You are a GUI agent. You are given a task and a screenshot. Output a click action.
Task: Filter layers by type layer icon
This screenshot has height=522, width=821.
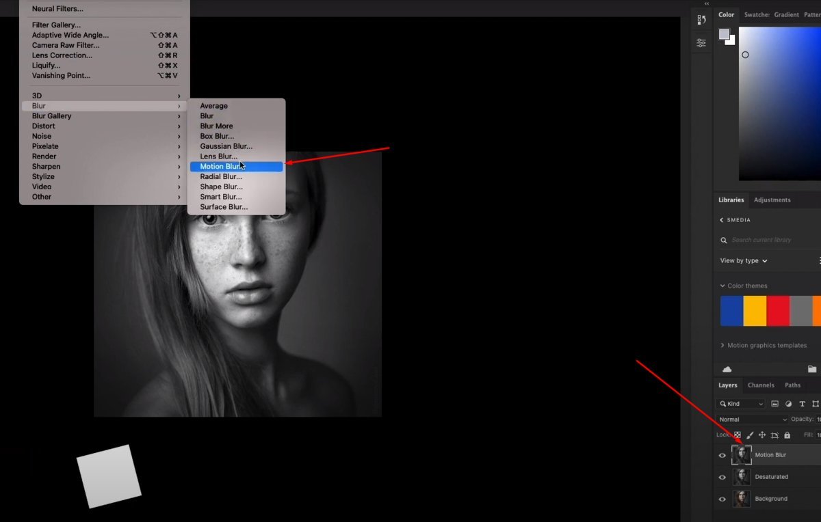[x=801, y=404]
